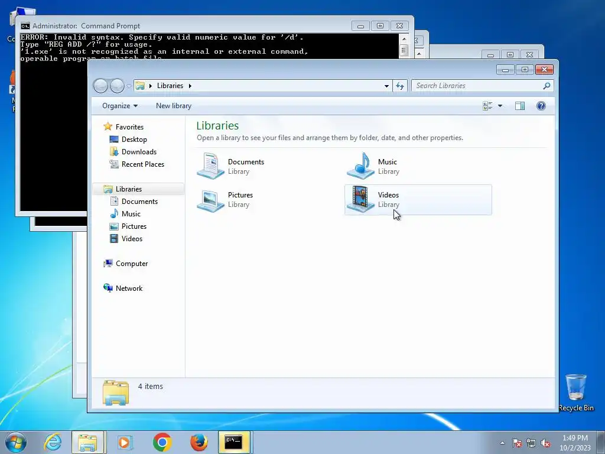605x454 pixels.
Task: Click the '4 items' details pane text
Action: click(150, 386)
